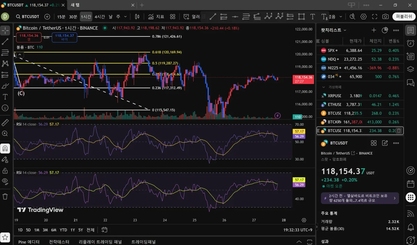Open chart settings hexagon icon
This screenshot has width=417, height=245.
click(363, 17)
